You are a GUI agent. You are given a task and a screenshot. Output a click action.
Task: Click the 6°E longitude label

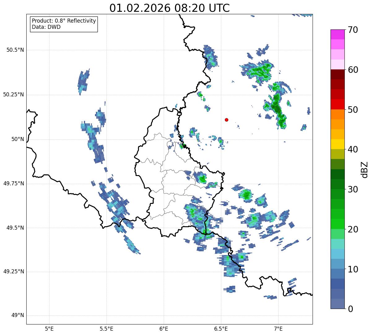coord(164,329)
